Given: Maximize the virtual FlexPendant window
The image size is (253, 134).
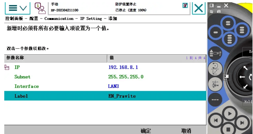Looking at the screenshot, I should tap(211, 5).
